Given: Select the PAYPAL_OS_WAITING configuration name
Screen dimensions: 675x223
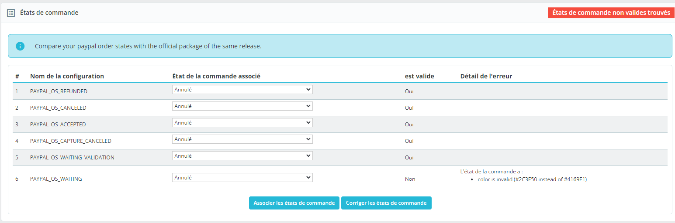Looking at the screenshot, I should [56, 179].
